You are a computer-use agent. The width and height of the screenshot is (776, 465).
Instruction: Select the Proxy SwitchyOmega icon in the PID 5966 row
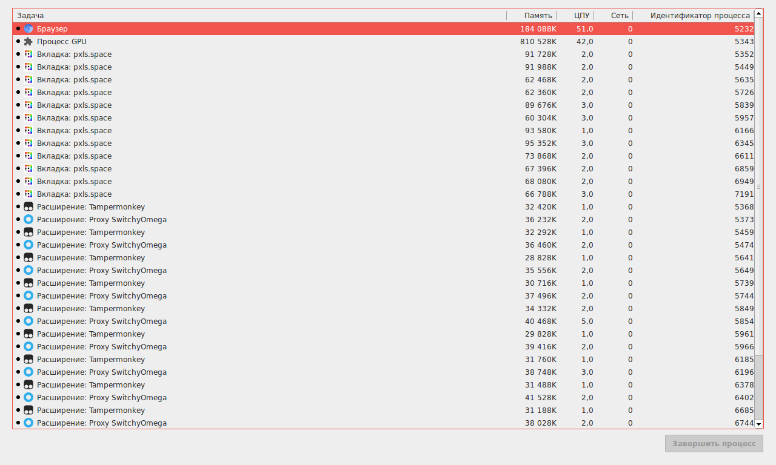28,347
